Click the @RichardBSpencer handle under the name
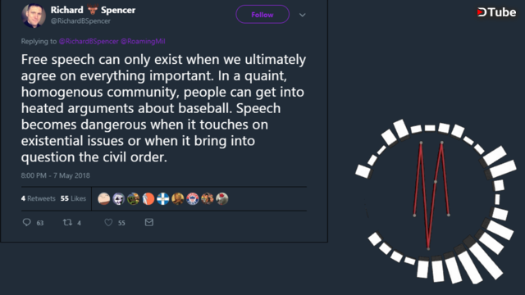Image resolution: width=525 pixels, height=295 pixels. (80, 21)
